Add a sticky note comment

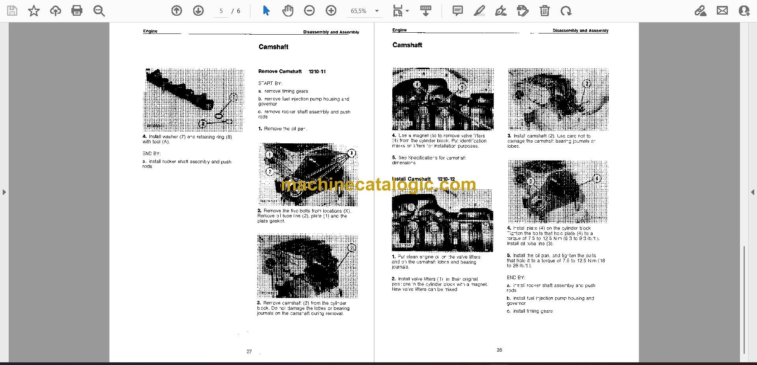(457, 11)
